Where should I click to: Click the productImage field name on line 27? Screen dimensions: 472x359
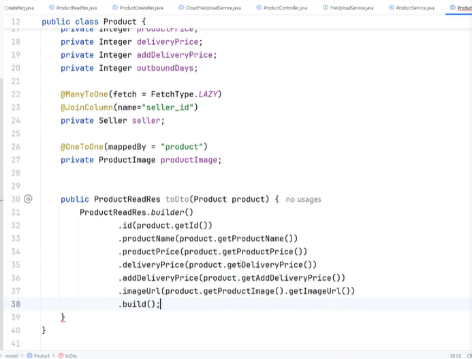[x=189, y=160]
